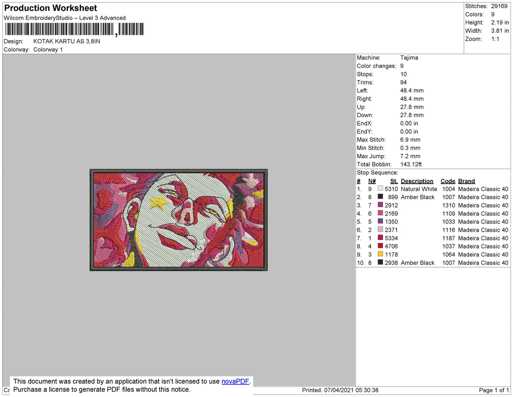Click the 'Stop Sequence:' label
This screenshot has width=513, height=397.
[x=377, y=173]
